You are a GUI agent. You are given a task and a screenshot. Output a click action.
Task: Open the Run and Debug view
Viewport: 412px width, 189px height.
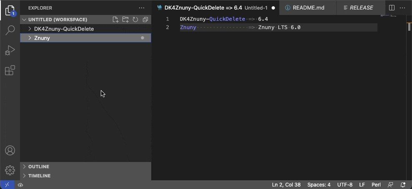click(x=10, y=50)
